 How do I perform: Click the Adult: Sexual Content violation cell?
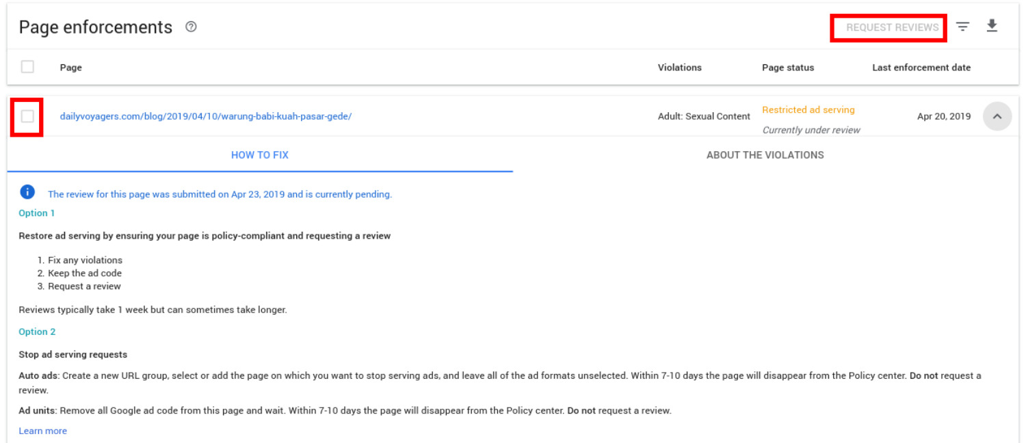pyautogui.click(x=704, y=116)
